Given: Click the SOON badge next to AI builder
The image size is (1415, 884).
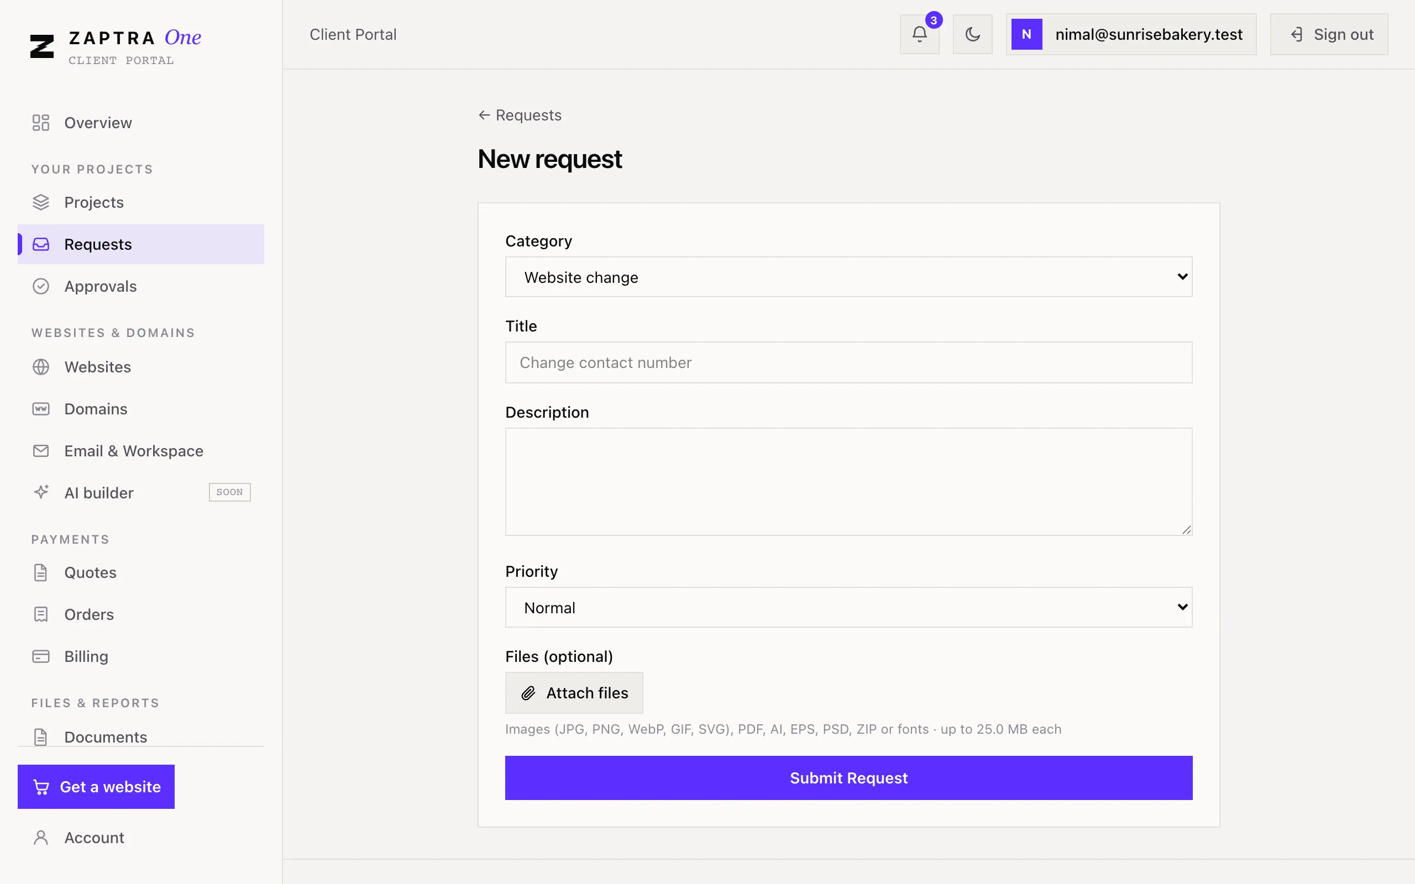Looking at the screenshot, I should [x=230, y=492].
